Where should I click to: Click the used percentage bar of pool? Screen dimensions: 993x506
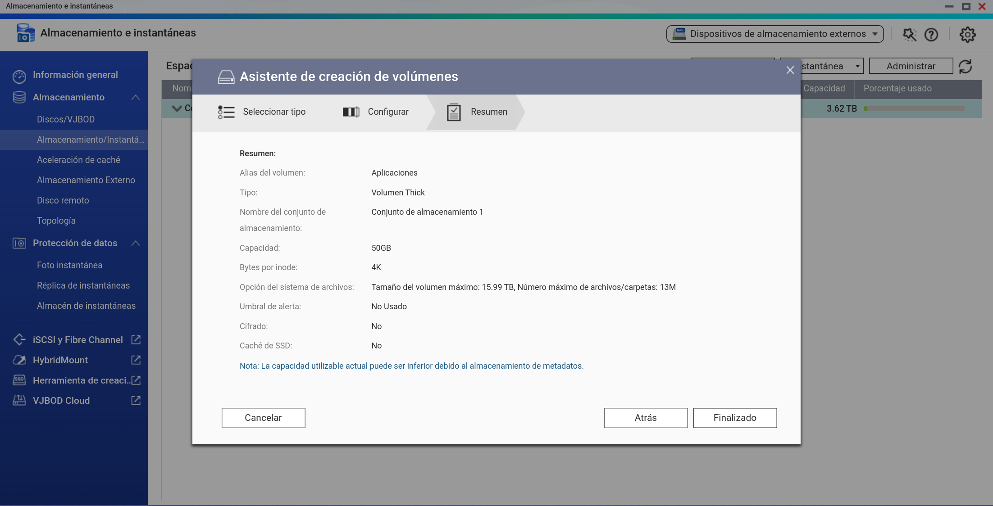(914, 109)
